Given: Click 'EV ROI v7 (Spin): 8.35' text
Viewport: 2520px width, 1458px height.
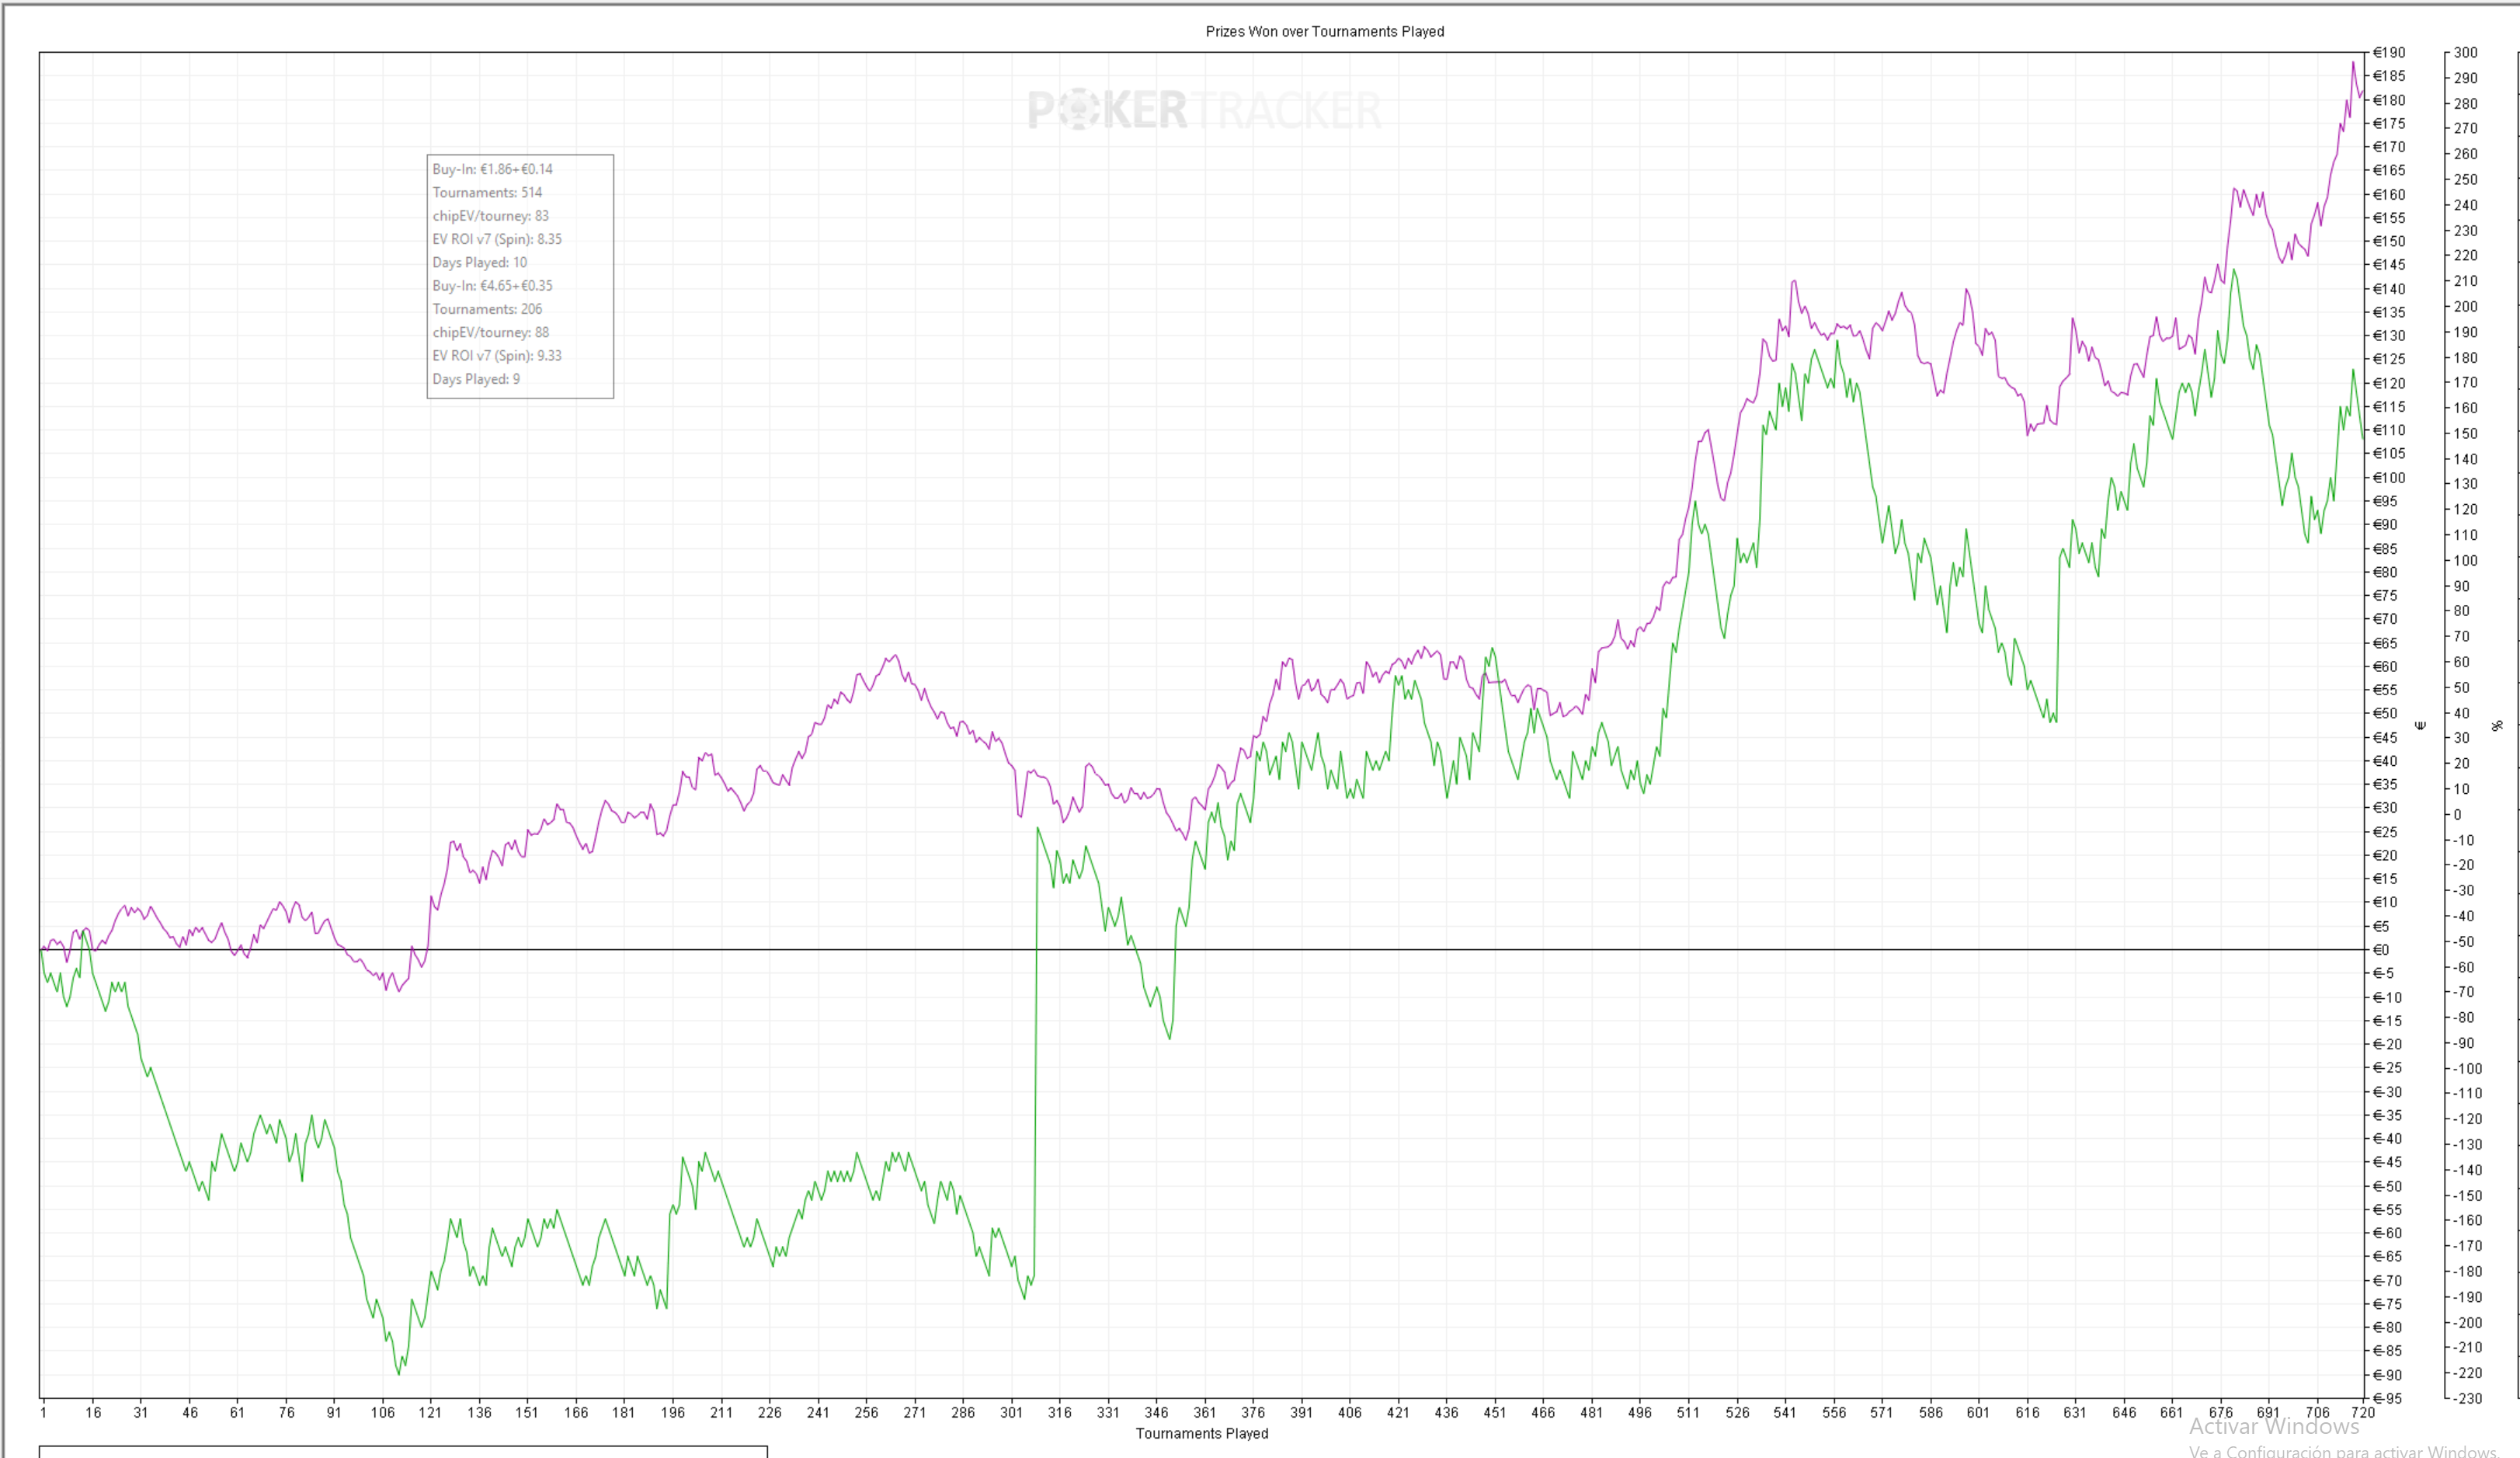Looking at the screenshot, I should [497, 239].
